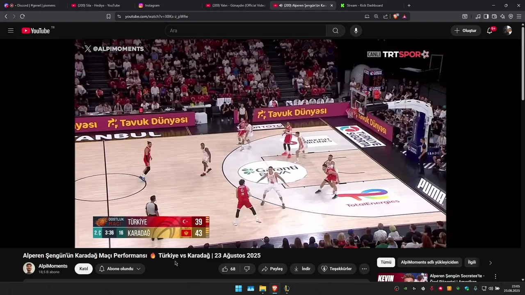Click the Teşekkürler thanks button

point(336,269)
